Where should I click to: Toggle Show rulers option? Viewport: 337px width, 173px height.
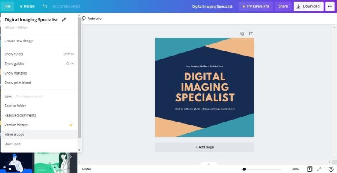pos(14,54)
